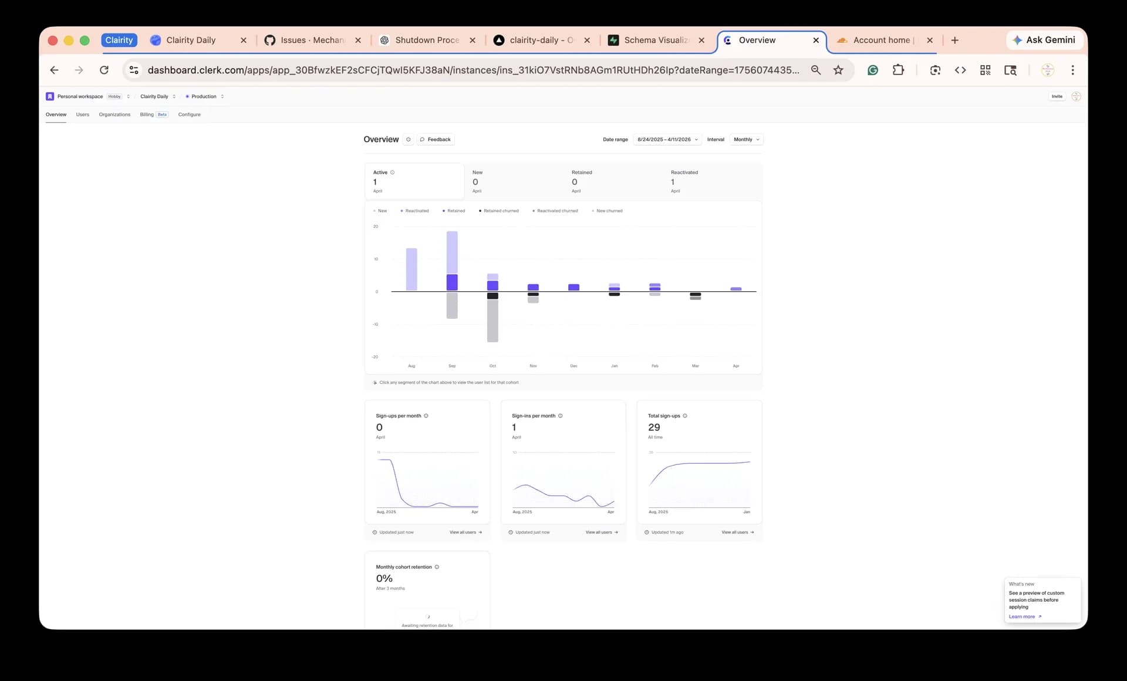View all users under Sign-ins per month
This screenshot has width=1127, height=681.
(x=602, y=532)
